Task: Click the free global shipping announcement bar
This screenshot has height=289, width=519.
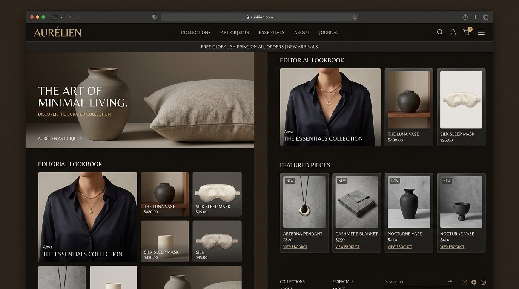Action: coord(259,47)
